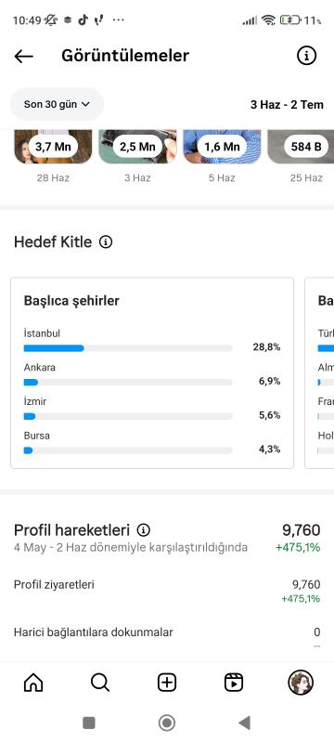334x743 pixels.
Task: Open the 584 B post thumbnail
Action: point(301,147)
